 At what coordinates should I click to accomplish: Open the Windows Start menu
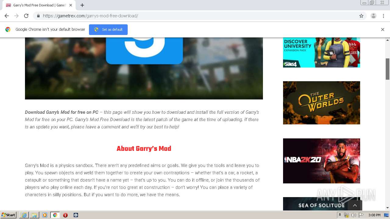pyautogui.click(x=9, y=215)
